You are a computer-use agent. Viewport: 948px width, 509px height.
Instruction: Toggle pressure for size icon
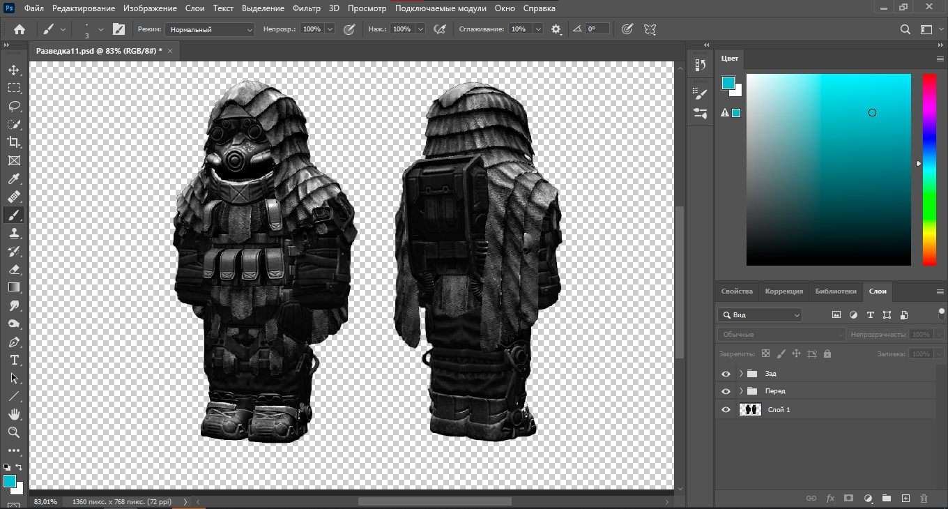pyautogui.click(x=627, y=29)
